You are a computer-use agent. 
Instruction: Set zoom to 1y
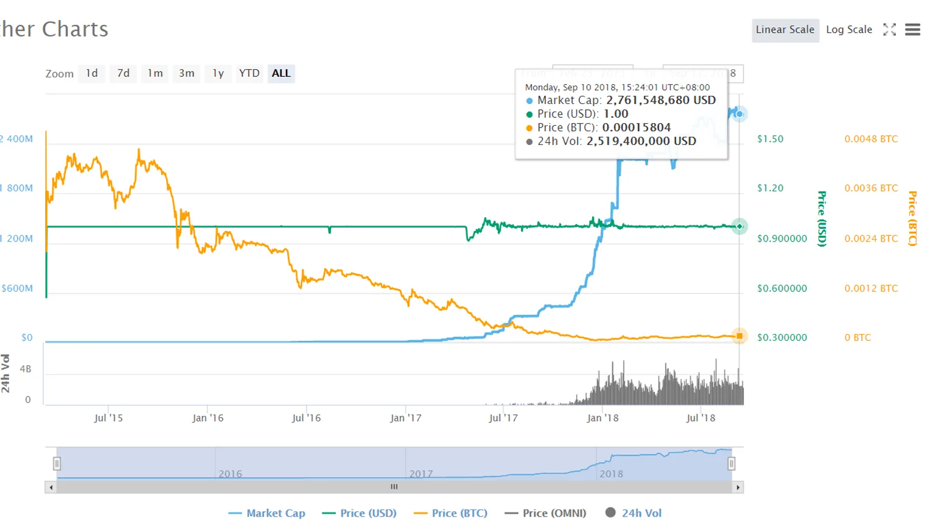tap(218, 73)
